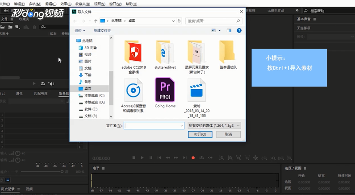Expand the workspace overflow chevron
355x195 pixels.
pos(297,10)
